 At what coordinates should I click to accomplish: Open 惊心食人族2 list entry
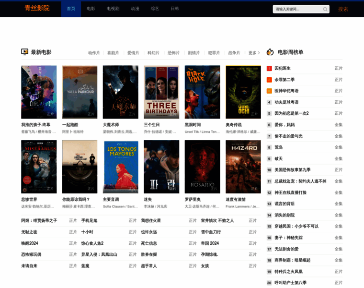click(92, 243)
